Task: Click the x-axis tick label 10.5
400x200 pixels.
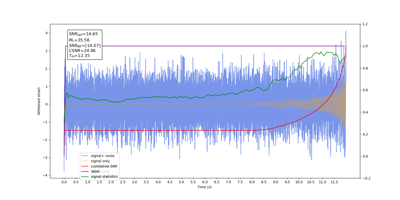Action: [311, 182]
